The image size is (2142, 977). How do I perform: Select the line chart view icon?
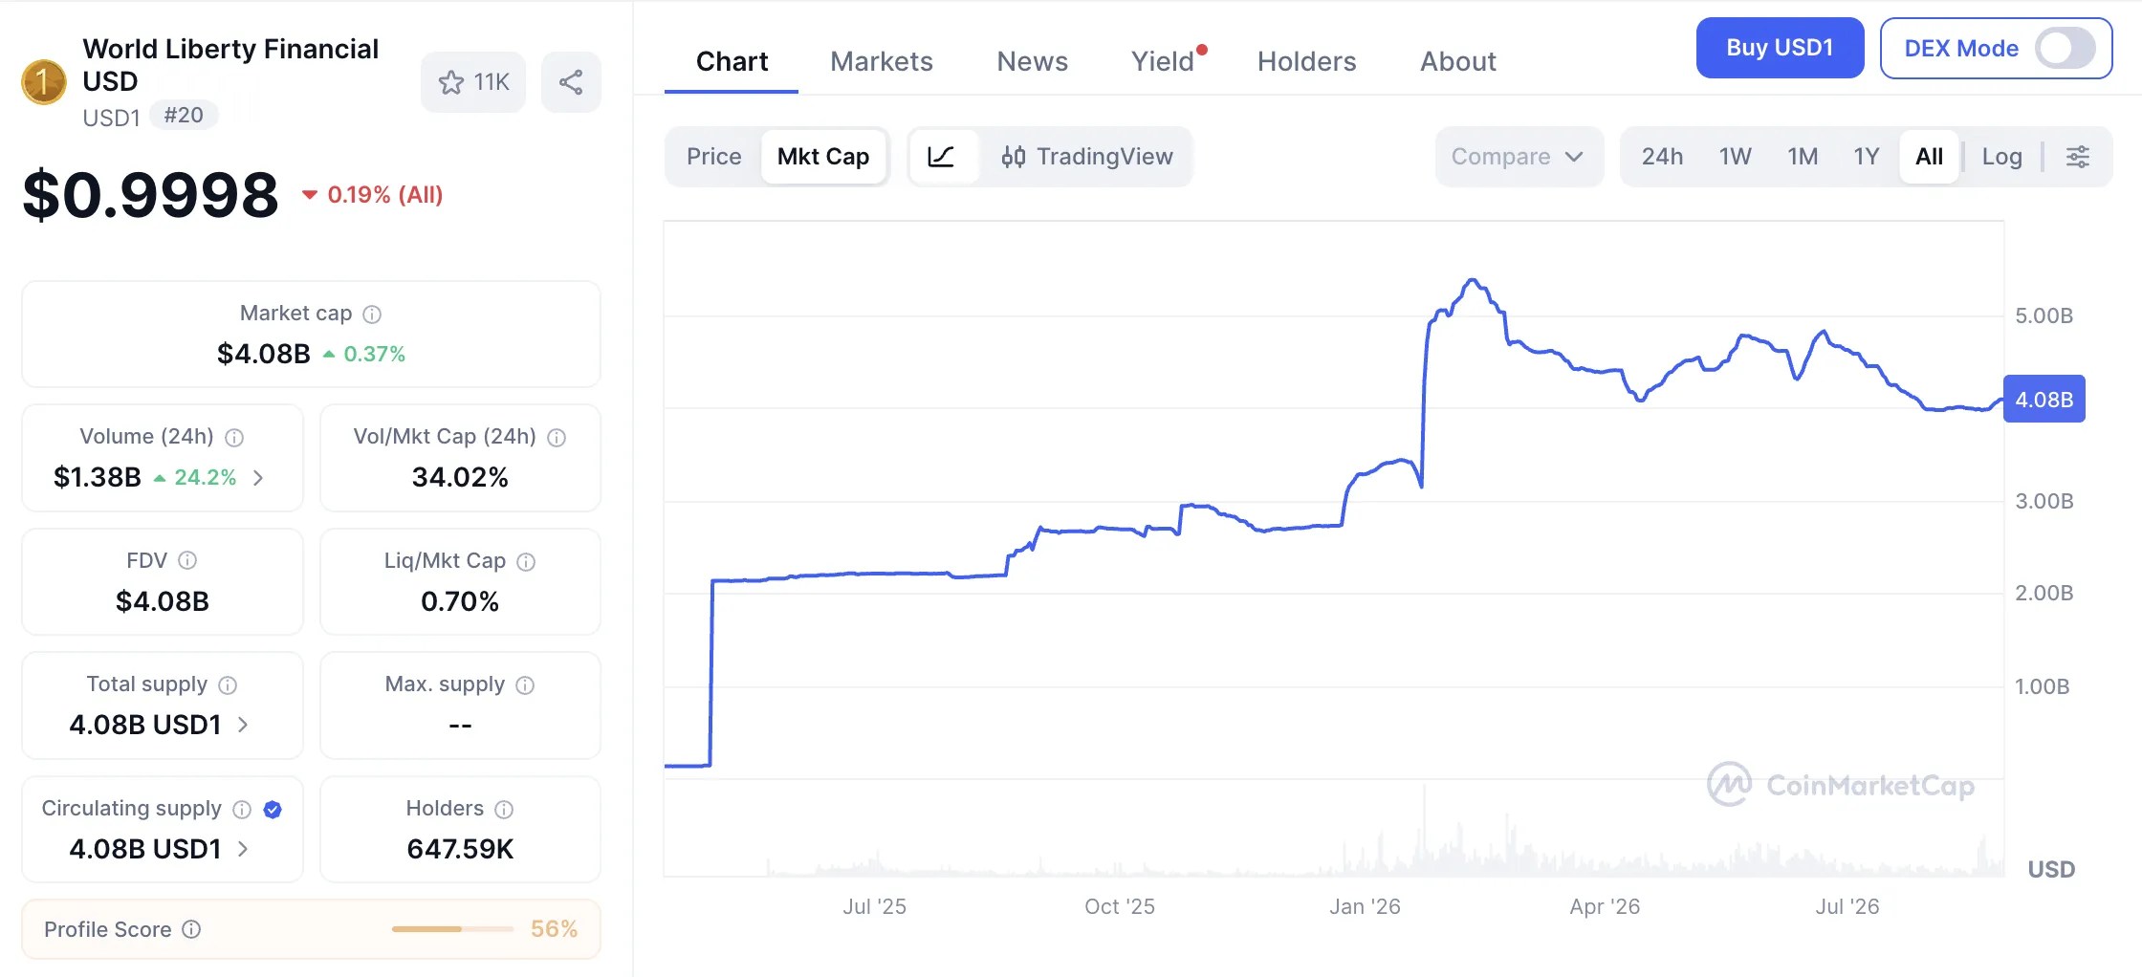pyautogui.click(x=942, y=157)
